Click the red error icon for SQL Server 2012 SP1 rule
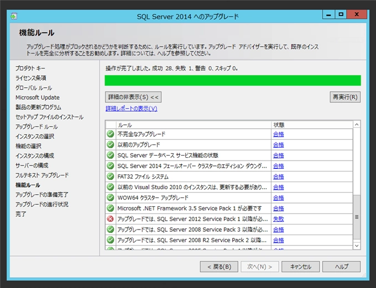 click(x=110, y=219)
